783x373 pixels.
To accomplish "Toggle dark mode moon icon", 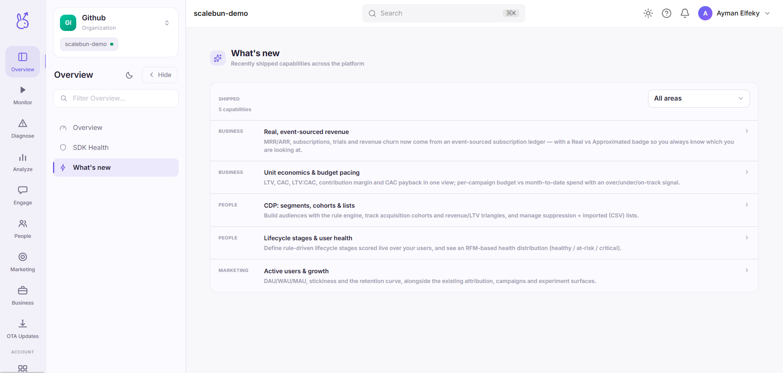I will point(129,75).
